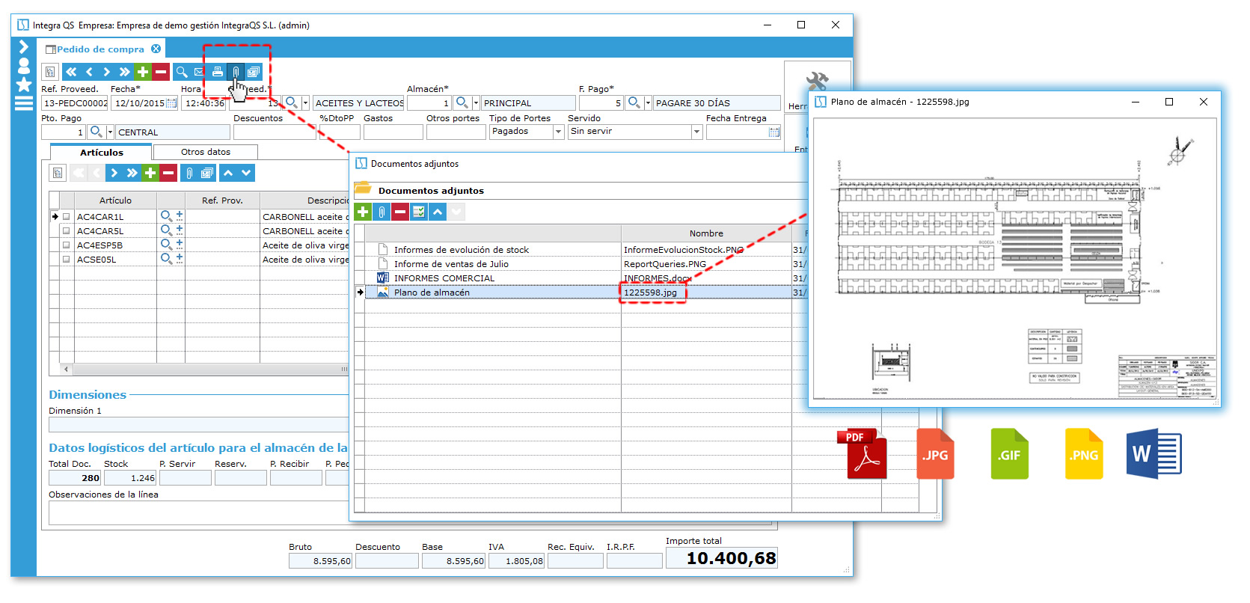
Task: Click the magnifier lookup icon for article AC4CAR1L
Action: (166, 216)
